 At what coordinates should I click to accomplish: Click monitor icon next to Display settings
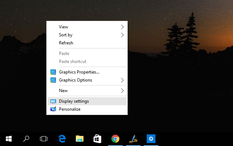53,101
